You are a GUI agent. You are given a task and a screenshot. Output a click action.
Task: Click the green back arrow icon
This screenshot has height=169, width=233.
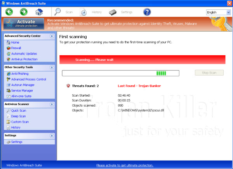9,12
